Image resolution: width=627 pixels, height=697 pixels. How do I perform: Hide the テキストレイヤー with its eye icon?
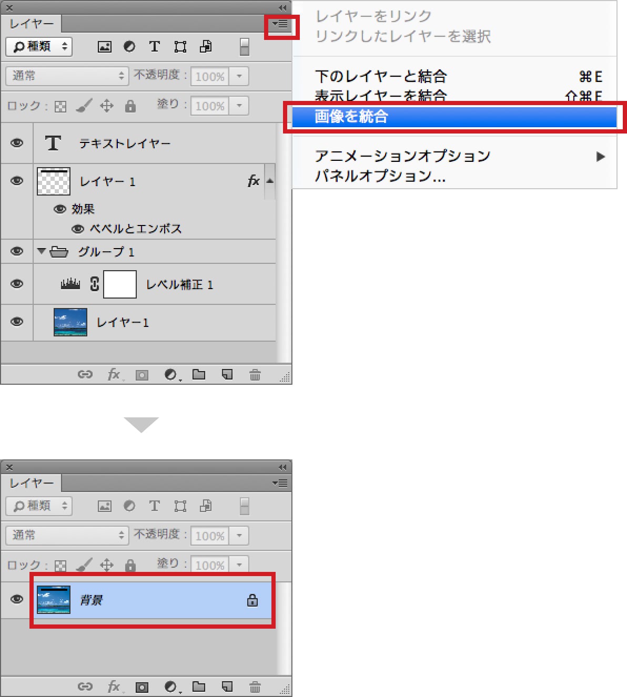point(17,143)
